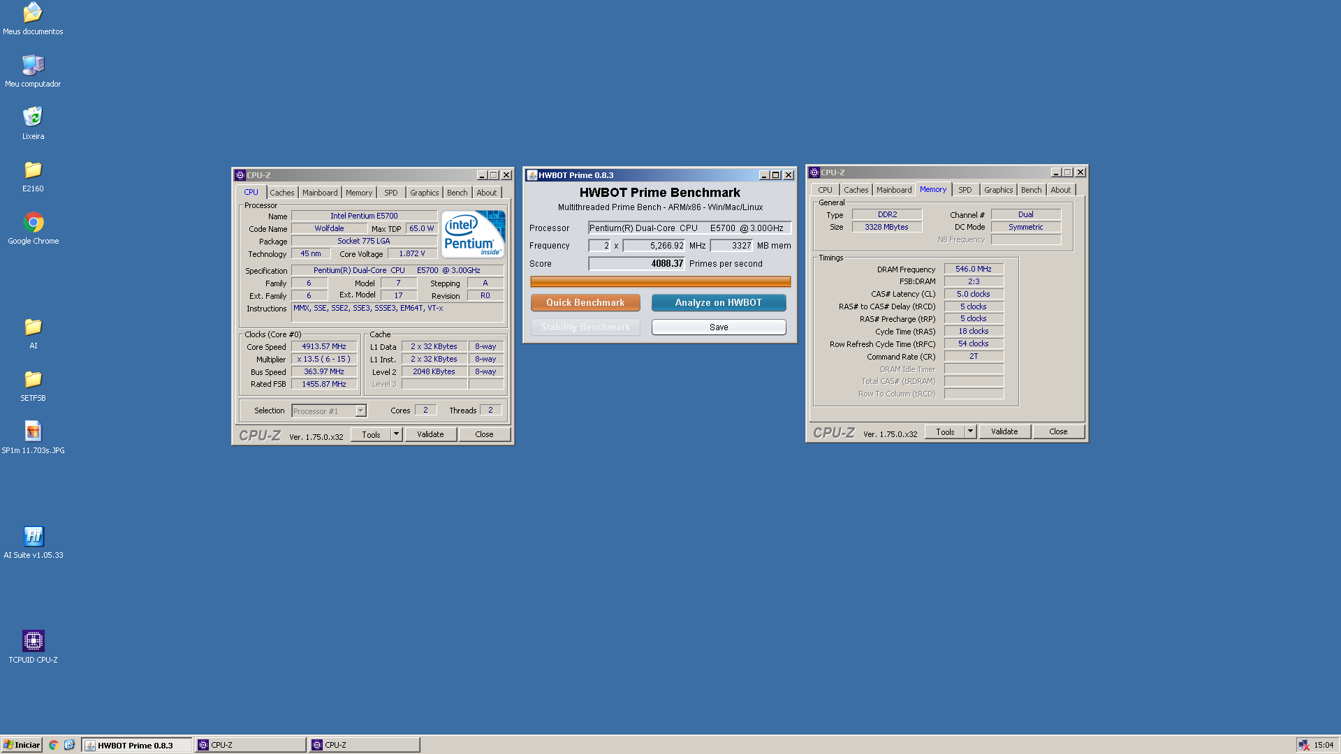Switch to second CPU-Z taskbar button
The height and width of the screenshot is (754, 1341).
coord(364,745)
